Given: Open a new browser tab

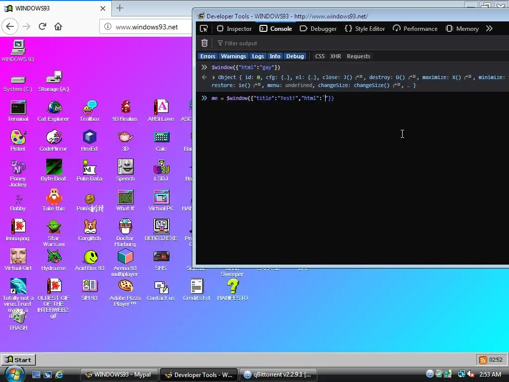Looking at the screenshot, I should pos(120,8).
